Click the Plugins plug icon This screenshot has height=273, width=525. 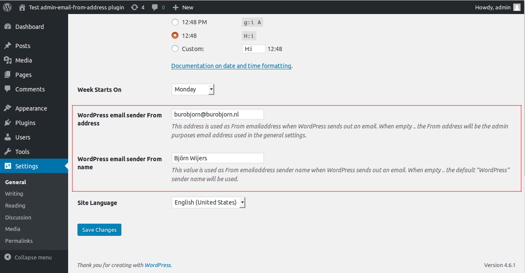click(x=8, y=122)
